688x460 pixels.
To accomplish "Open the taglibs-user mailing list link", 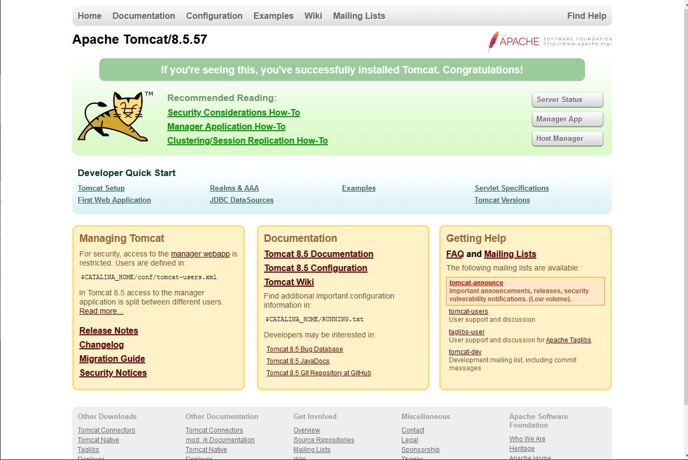I will point(467,332).
